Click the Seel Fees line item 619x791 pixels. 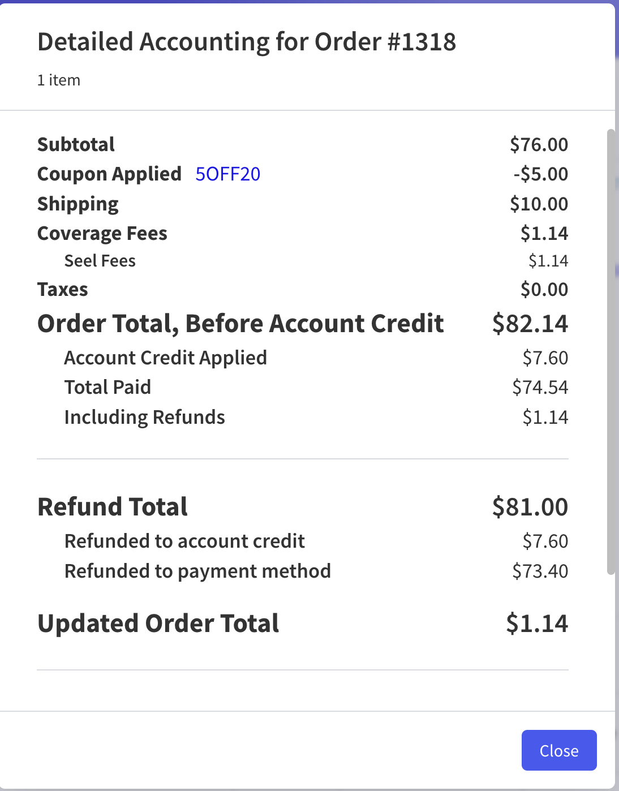click(100, 261)
